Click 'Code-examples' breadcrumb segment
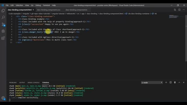Screen dimensions: 187x105 [15, 14]
